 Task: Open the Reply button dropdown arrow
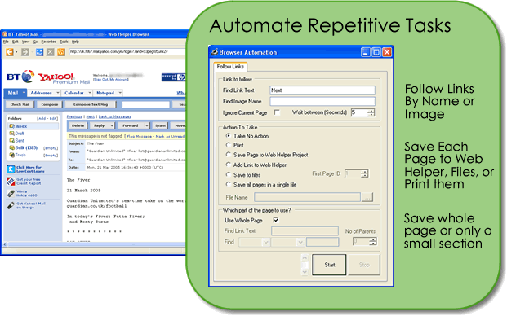pos(112,125)
